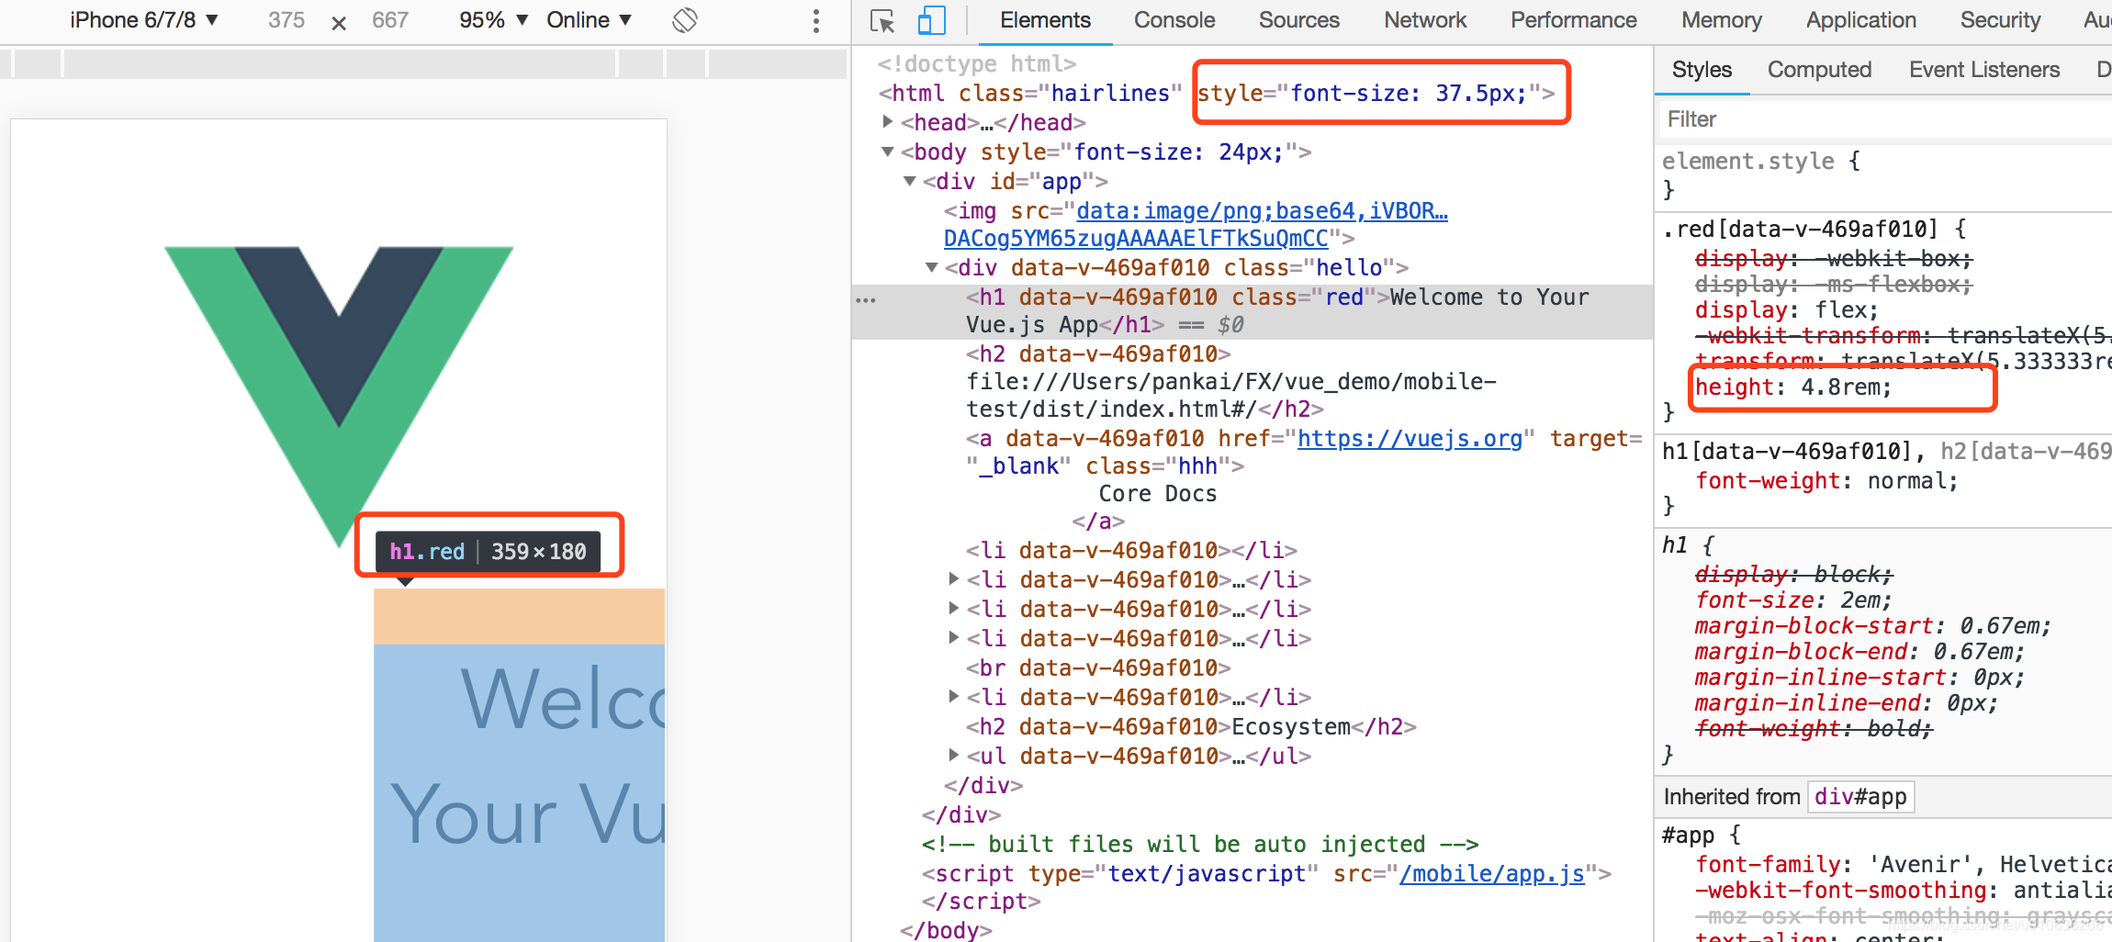The width and height of the screenshot is (2112, 942).
Task: Click the closing div tag of the hello container
Action: pos(983,786)
